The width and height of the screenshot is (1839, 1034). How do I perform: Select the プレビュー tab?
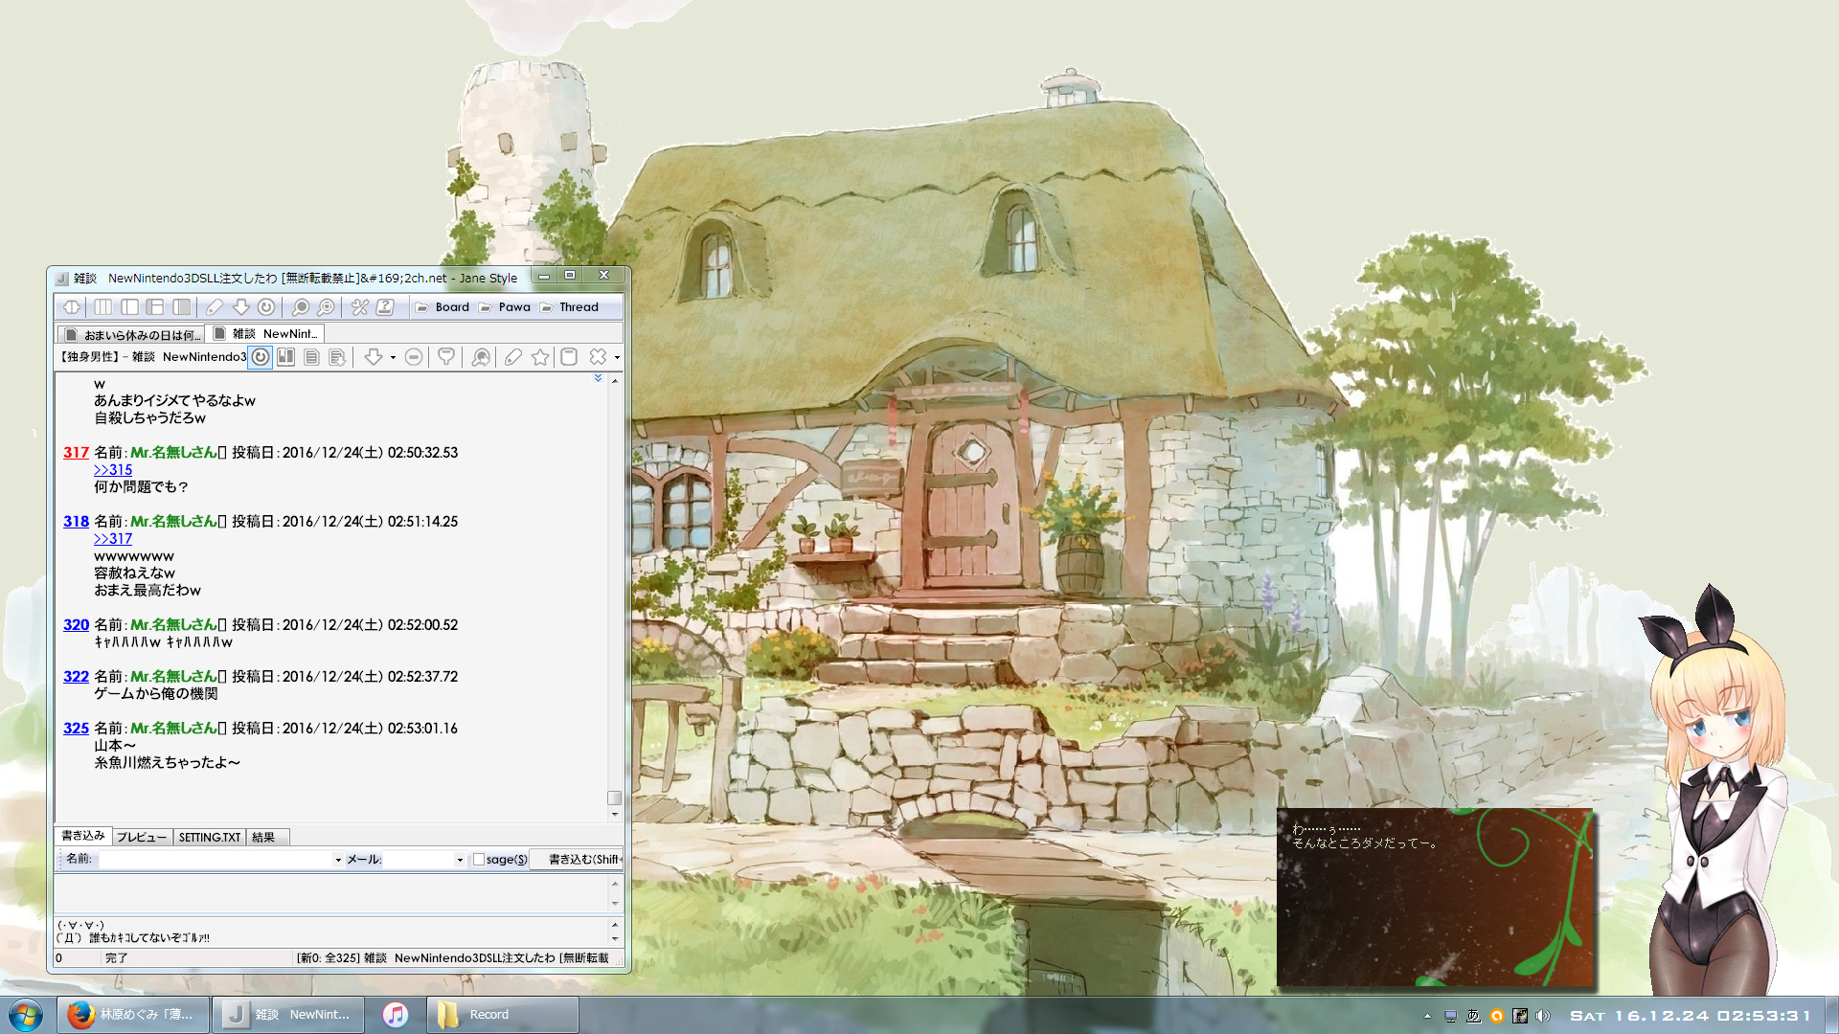pos(142,837)
